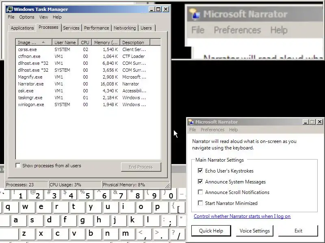
Task: Sort processes by Memory column
Action: pyautogui.click(x=106, y=43)
